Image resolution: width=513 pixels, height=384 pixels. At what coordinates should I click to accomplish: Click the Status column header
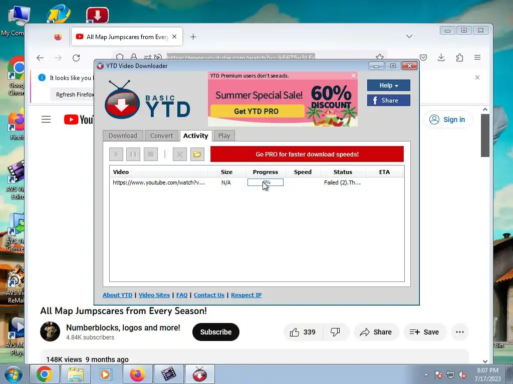click(343, 172)
